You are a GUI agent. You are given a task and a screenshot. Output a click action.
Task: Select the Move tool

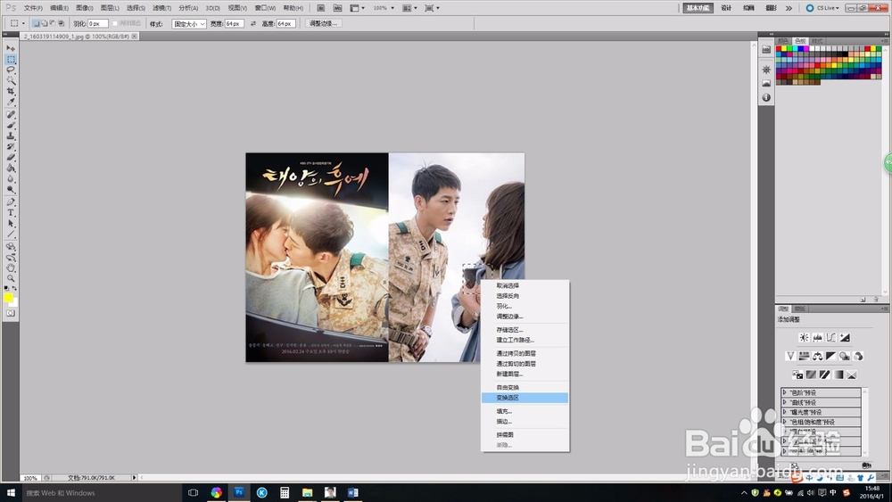tap(11, 48)
